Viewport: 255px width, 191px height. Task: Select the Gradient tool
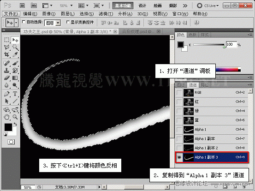point(15,78)
